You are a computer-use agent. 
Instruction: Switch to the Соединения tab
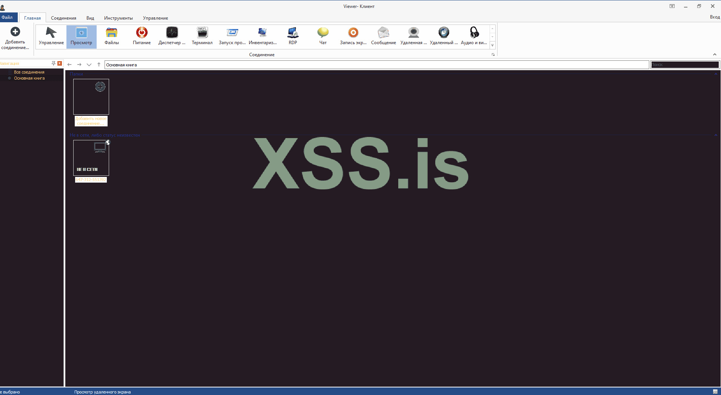(63, 18)
